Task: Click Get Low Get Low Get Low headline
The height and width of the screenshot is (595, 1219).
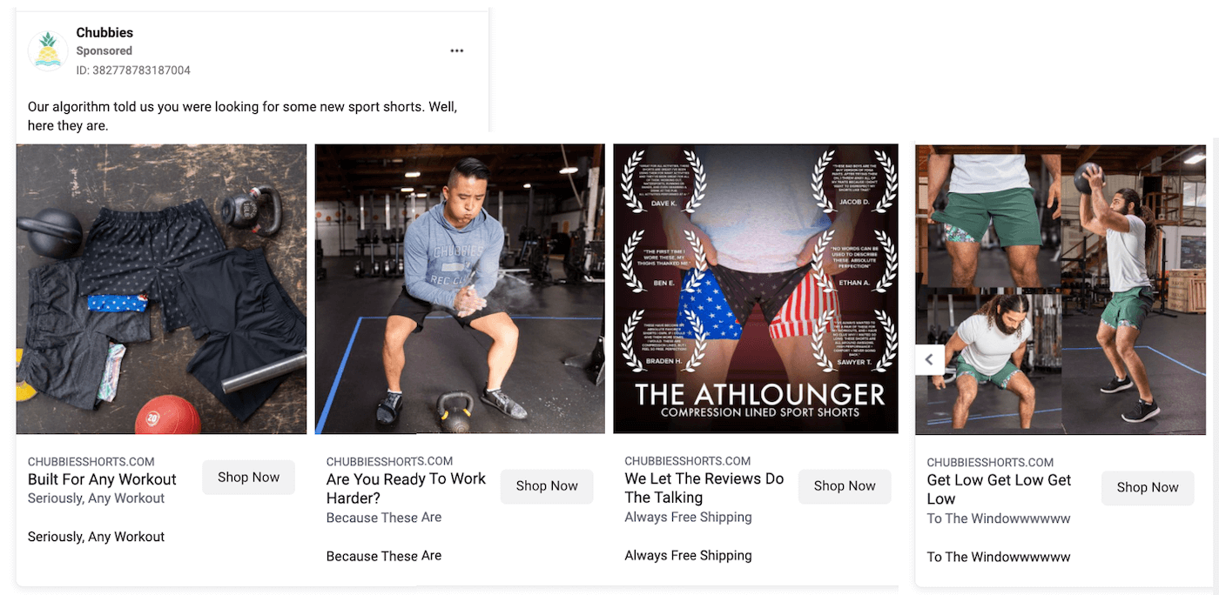Action: click(999, 490)
